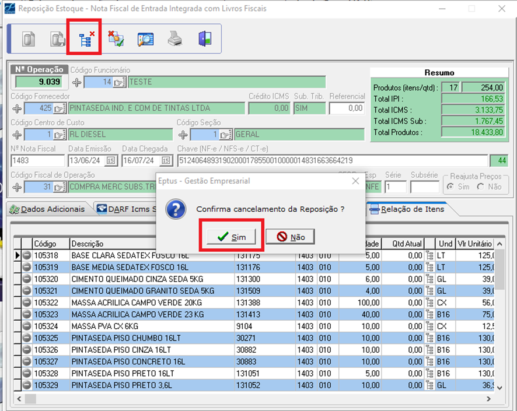Click the new document toolbar icon
The image size is (517, 411).
pos(29,39)
